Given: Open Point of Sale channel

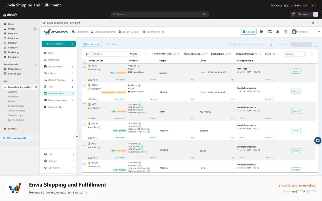Looking at the screenshot, I should (x=14, y=74).
